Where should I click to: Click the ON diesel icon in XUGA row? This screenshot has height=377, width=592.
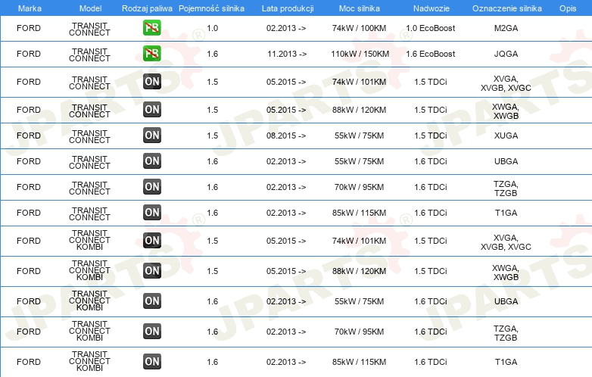pos(151,136)
